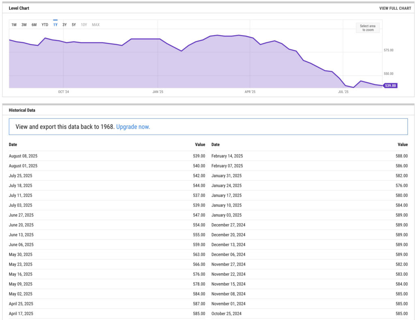Screen dimensions: 415x320
Task: Select the April 25, 2025 date
Action: click(x=21, y=304)
